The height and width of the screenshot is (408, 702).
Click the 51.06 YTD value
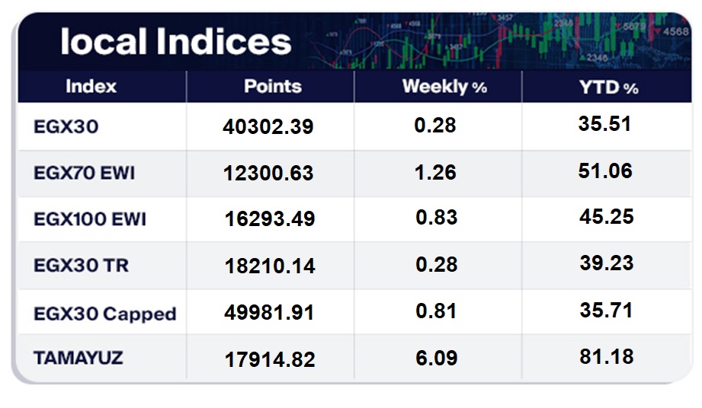click(605, 171)
